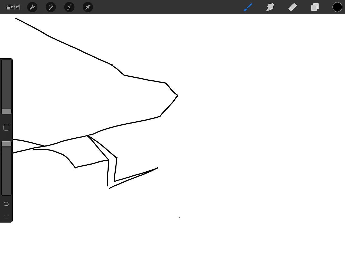Image resolution: width=345 pixels, height=259 pixels.
Task: Activate the Selection tool
Action: (x=69, y=7)
